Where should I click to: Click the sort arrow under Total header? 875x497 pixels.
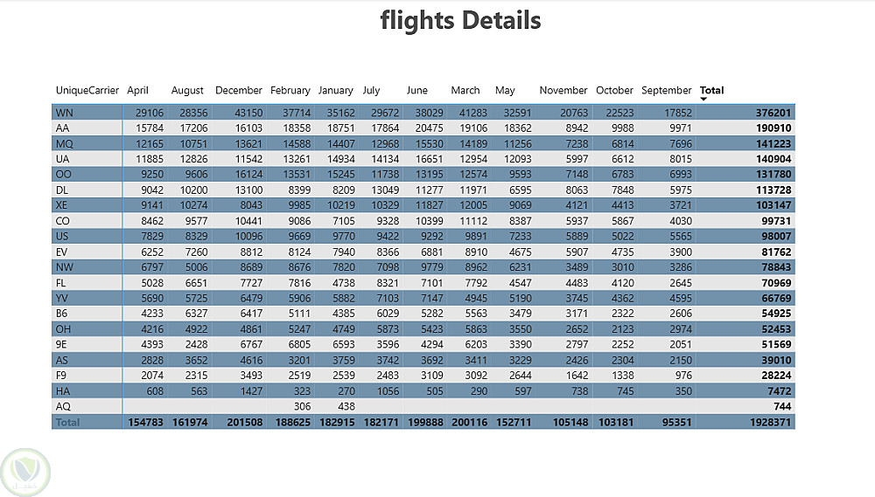pos(703,99)
